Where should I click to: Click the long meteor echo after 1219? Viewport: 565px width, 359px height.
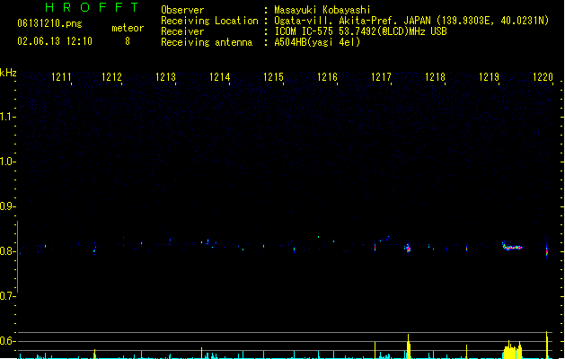pos(512,247)
